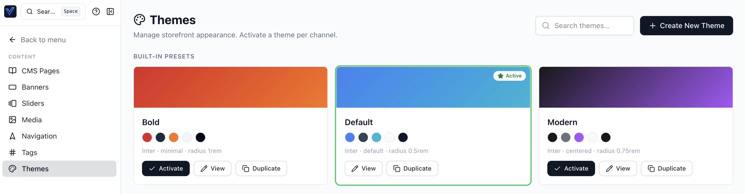Click the app logo icon

pyautogui.click(x=10, y=12)
